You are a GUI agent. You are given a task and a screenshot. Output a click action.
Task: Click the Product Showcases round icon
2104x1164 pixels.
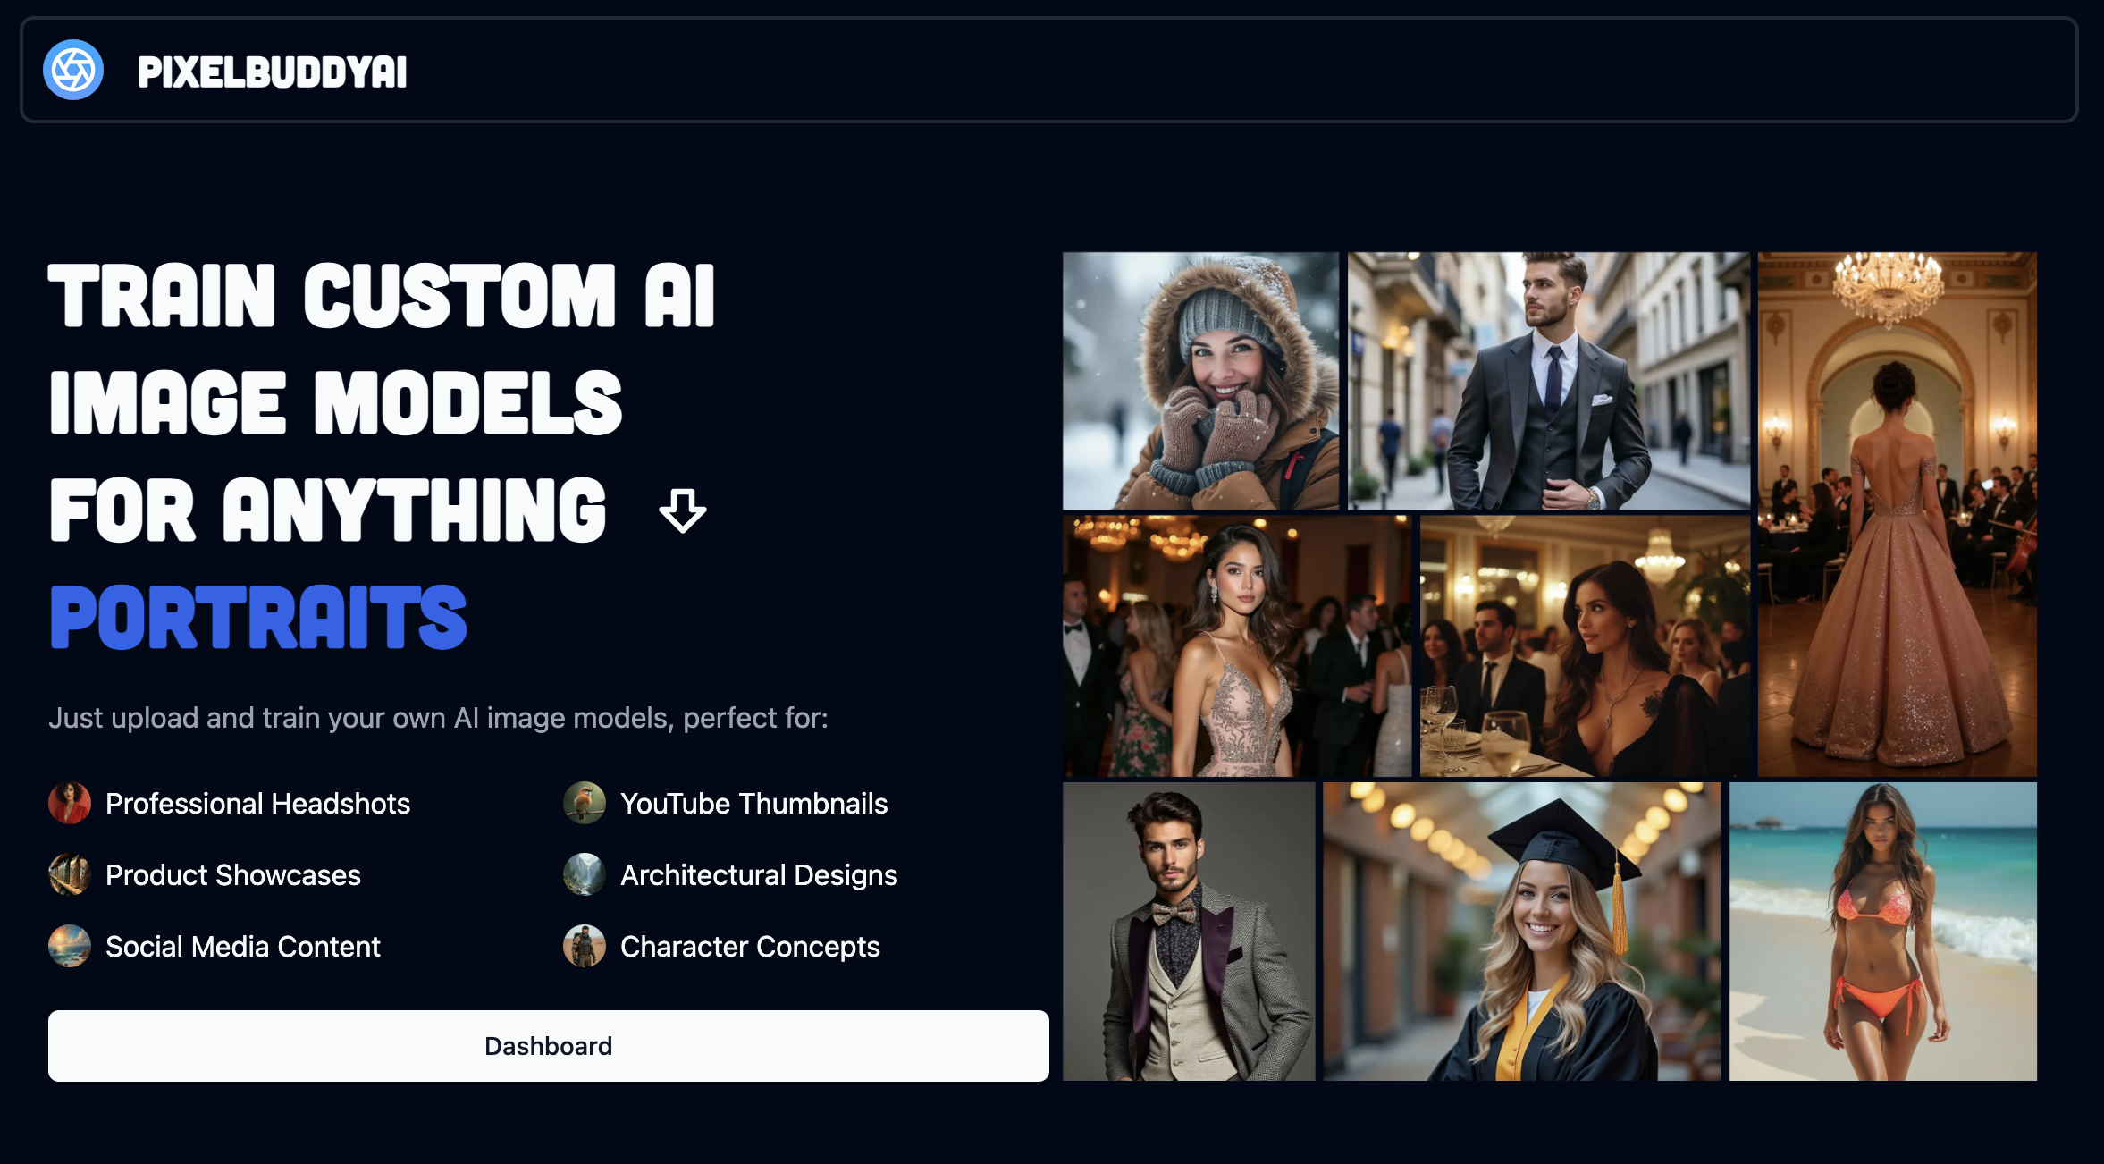coord(70,874)
